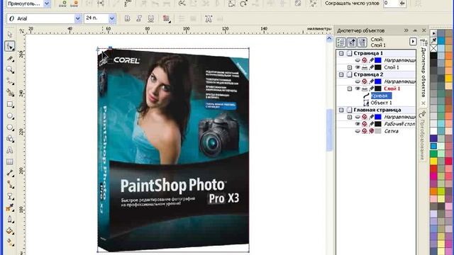454x255 pixels.
Task: Select the Кривая object in tree
Action: (x=382, y=96)
